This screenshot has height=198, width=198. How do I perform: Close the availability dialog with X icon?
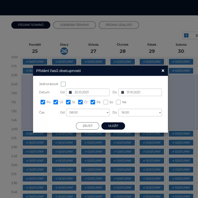pyautogui.click(x=163, y=71)
